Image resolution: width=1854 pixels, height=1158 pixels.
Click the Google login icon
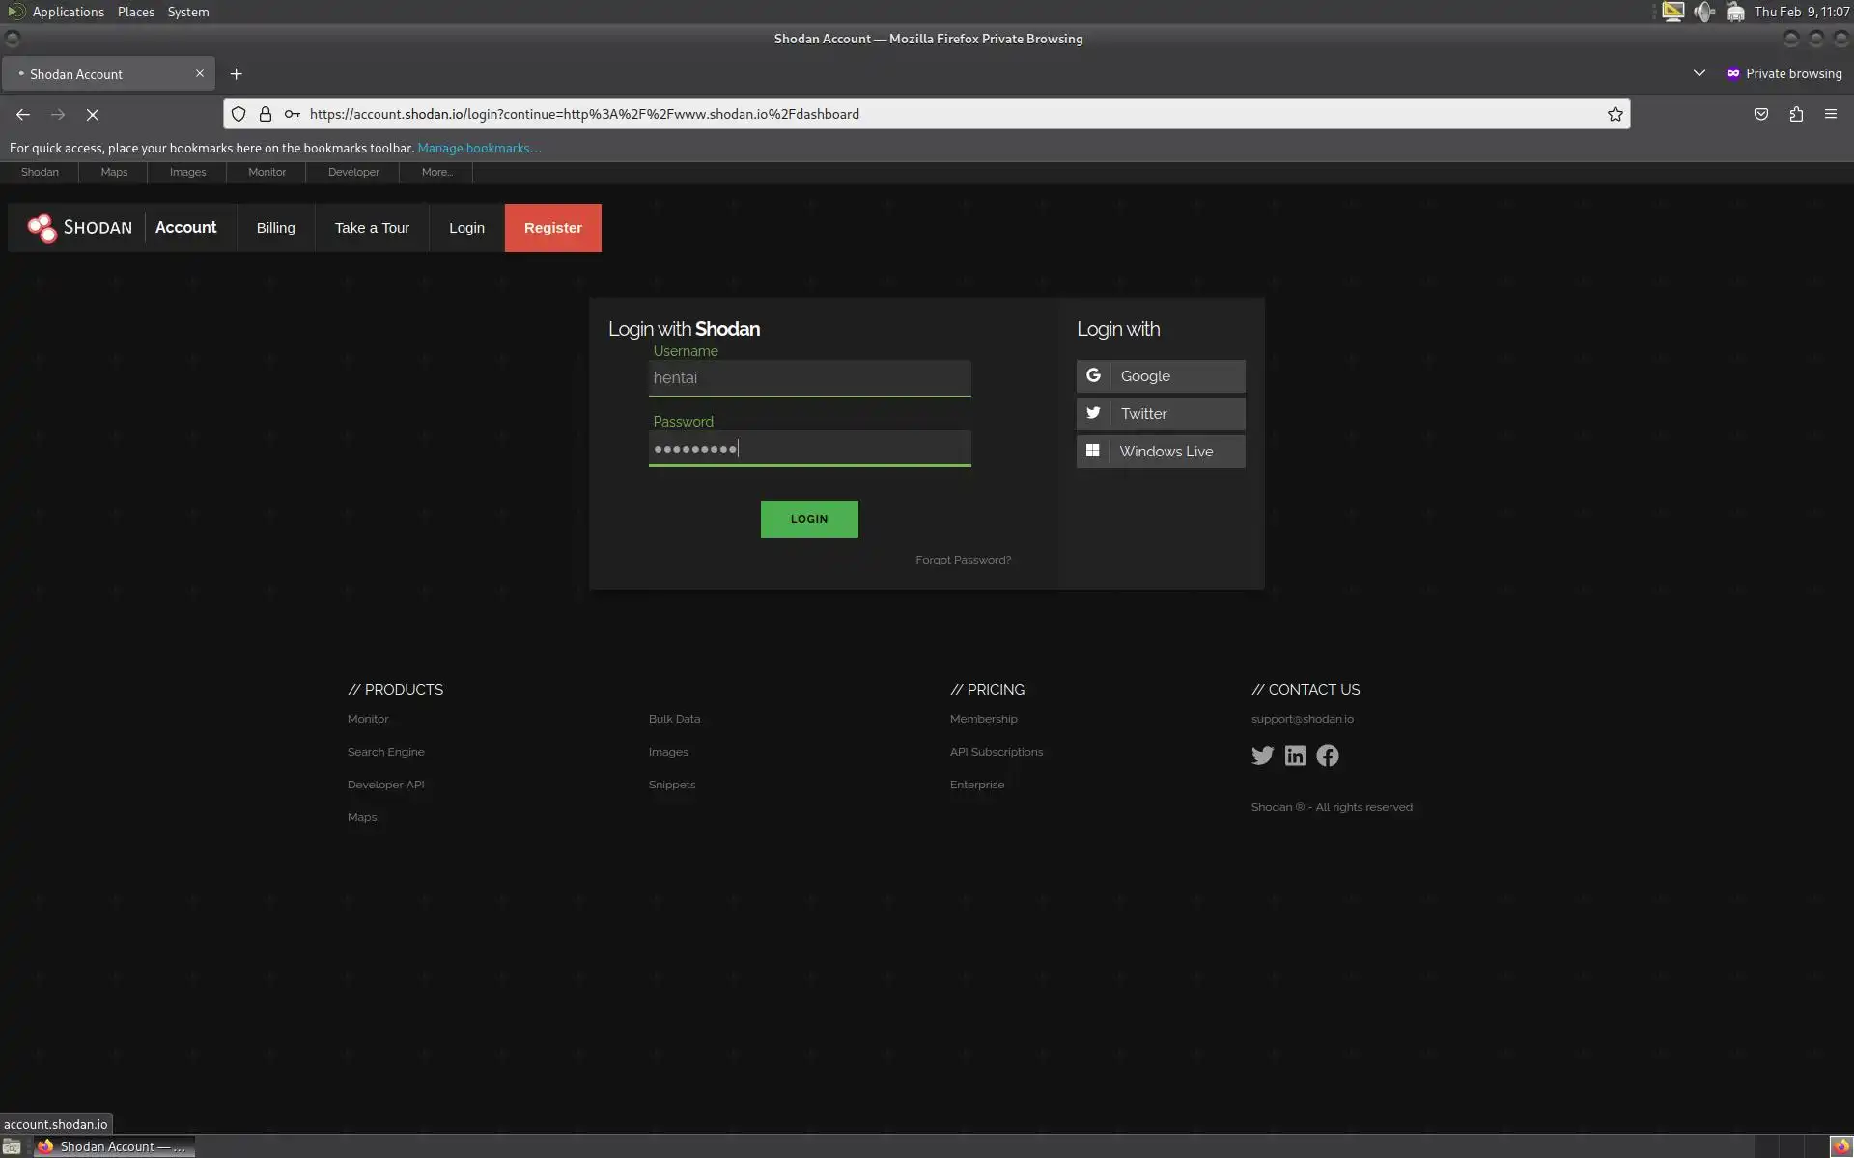click(1093, 376)
